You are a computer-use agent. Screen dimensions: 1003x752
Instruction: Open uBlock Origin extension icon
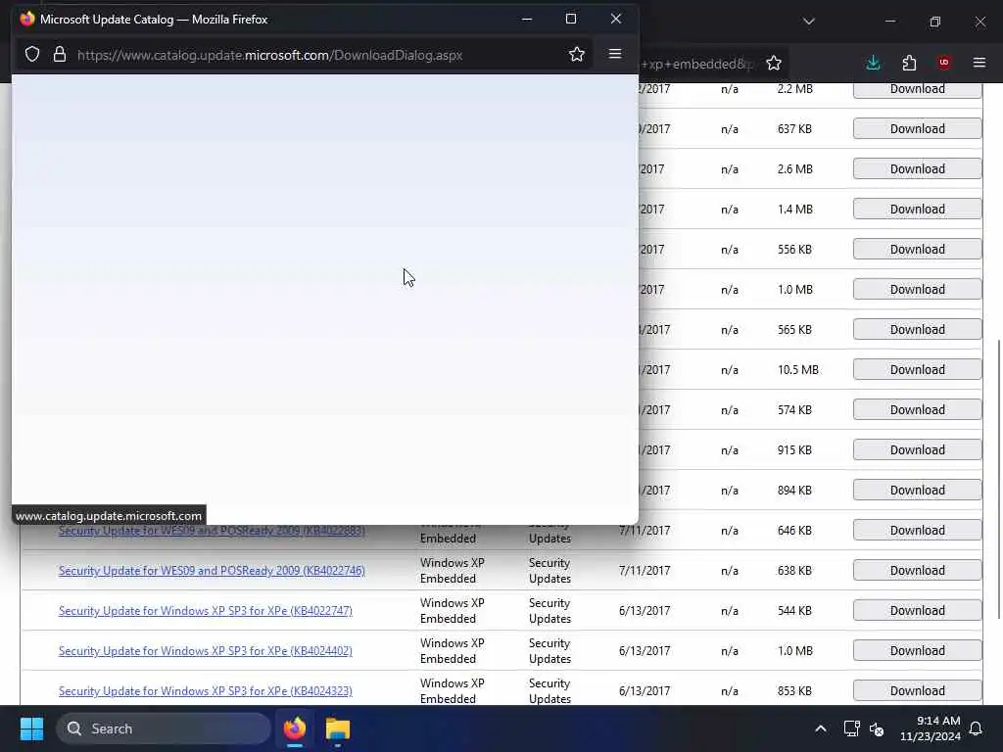(x=943, y=63)
